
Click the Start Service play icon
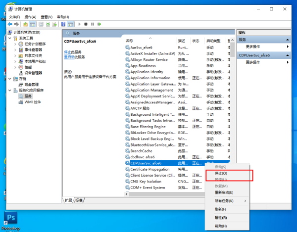(x=80, y=24)
